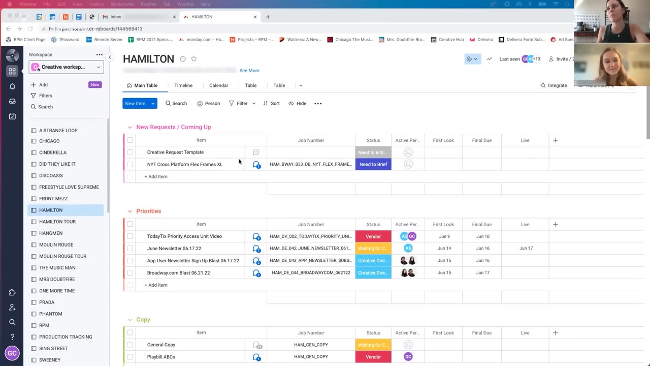
Task: Click Add Item in Priorities group
Action: coord(156,285)
